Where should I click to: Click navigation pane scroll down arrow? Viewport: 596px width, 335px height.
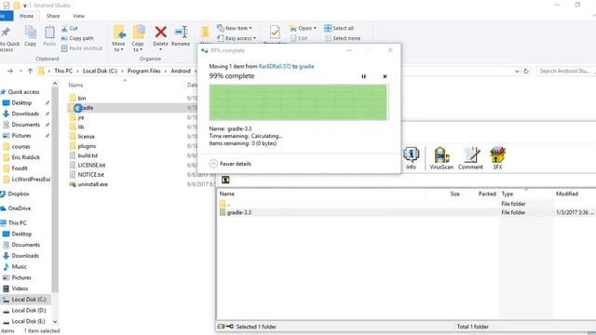click(x=55, y=321)
